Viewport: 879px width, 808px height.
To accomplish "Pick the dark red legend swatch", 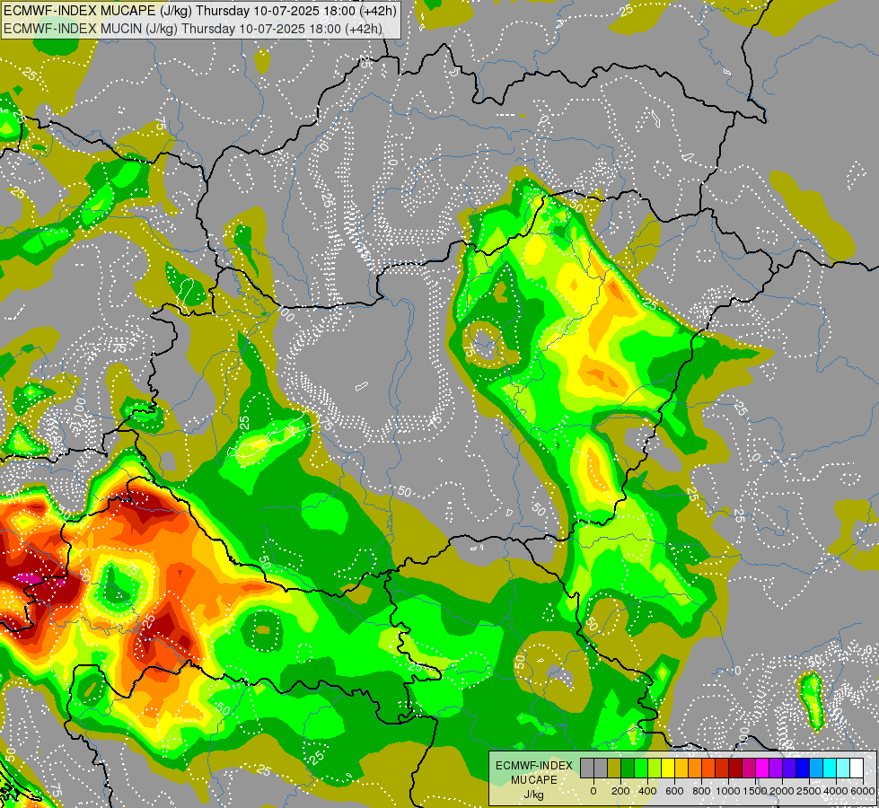I will (735, 768).
